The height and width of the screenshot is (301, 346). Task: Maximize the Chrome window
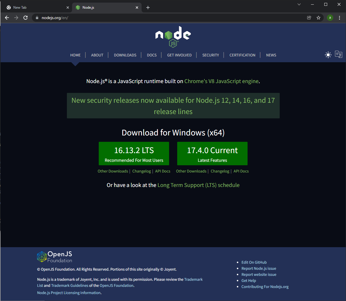[x=326, y=4]
